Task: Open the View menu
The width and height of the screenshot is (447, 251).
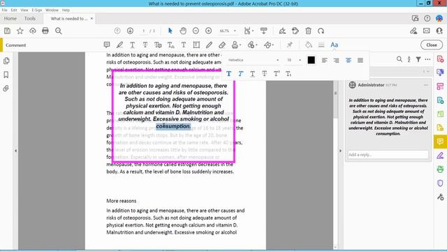Action: point(24,10)
